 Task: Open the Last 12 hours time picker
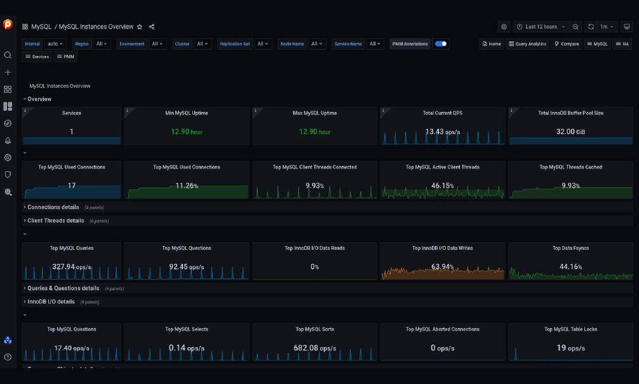tap(541, 27)
